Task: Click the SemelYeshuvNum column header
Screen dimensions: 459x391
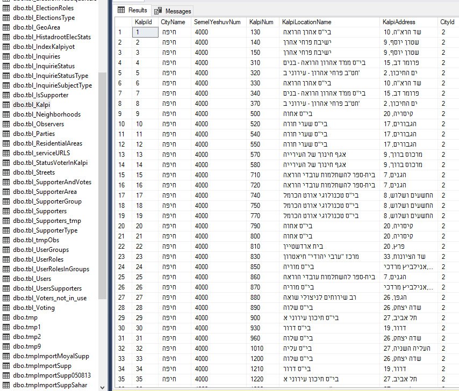Action: 217,22
